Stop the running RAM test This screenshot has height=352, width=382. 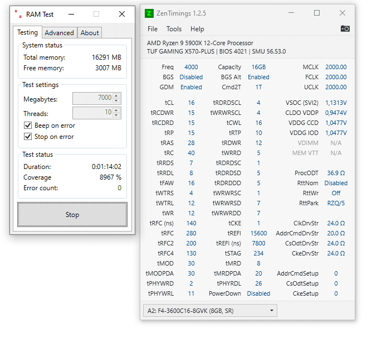[72, 215]
